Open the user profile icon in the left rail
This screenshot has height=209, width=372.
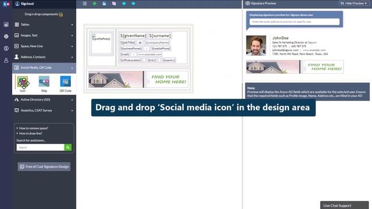(6, 60)
